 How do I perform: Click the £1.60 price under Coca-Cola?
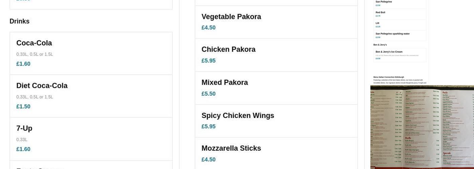click(x=23, y=64)
